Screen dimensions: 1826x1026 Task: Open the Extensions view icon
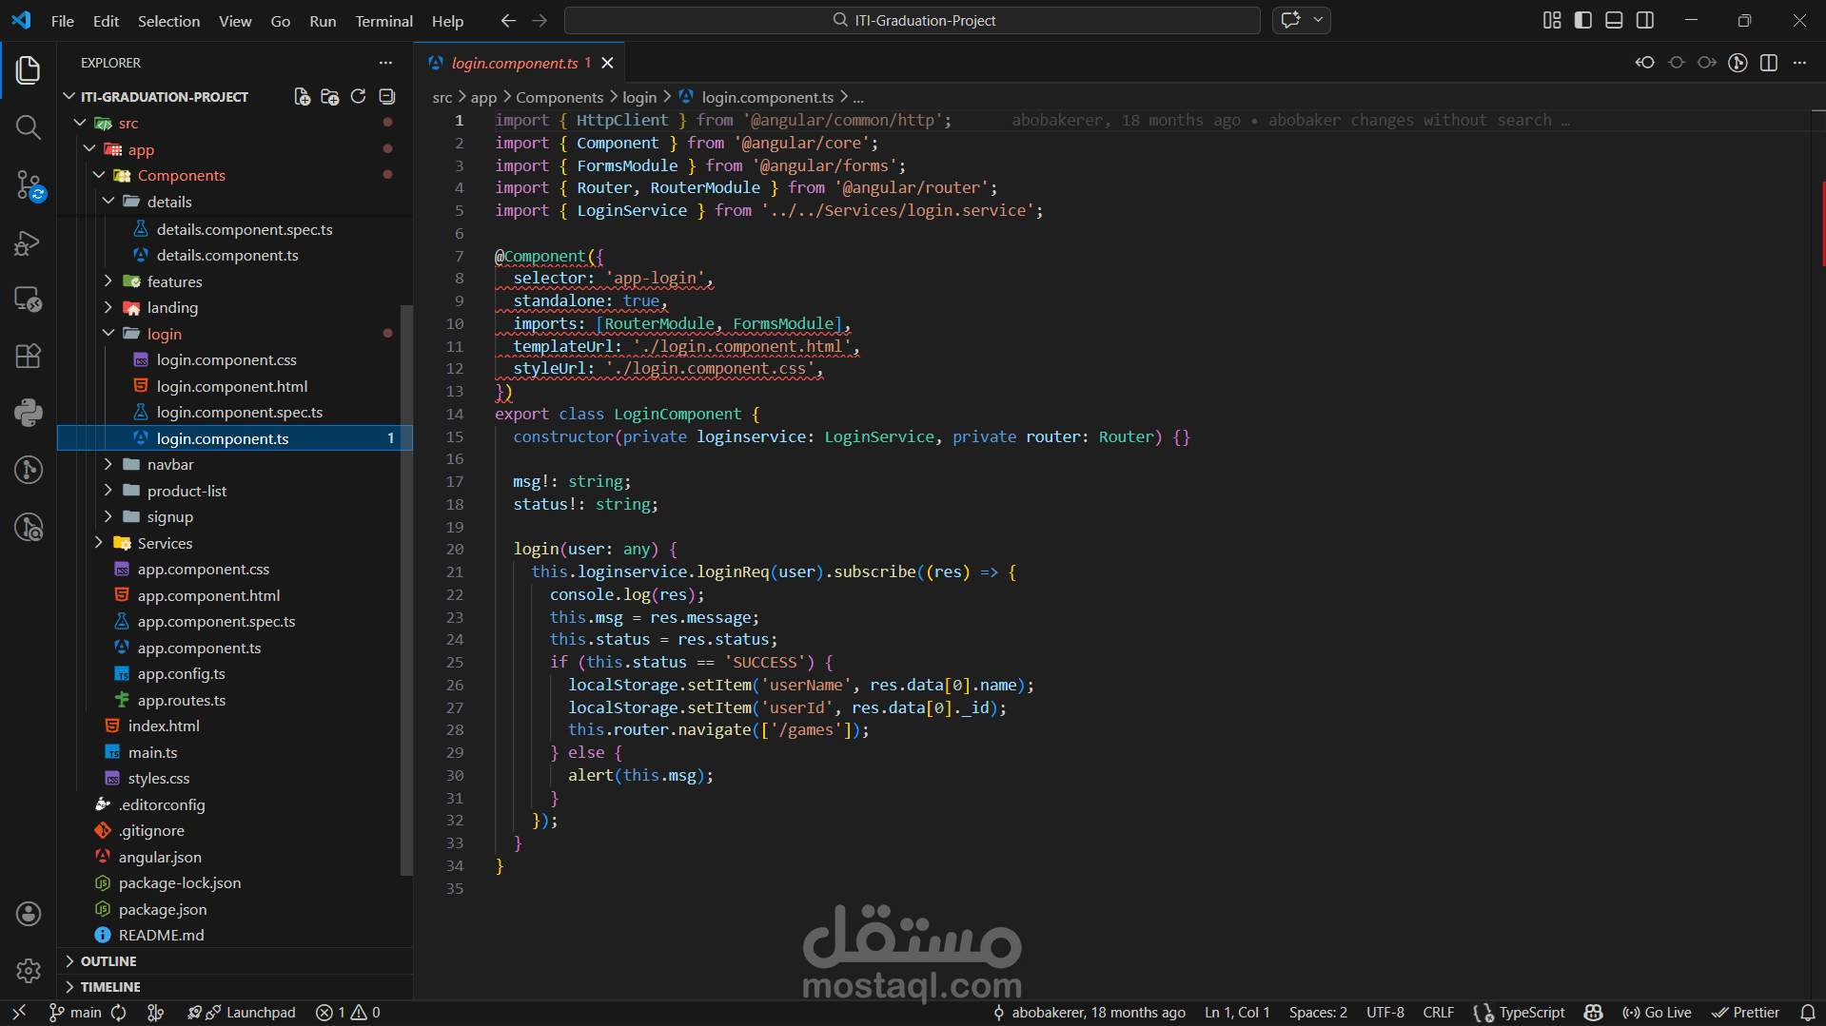click(29, 357)
